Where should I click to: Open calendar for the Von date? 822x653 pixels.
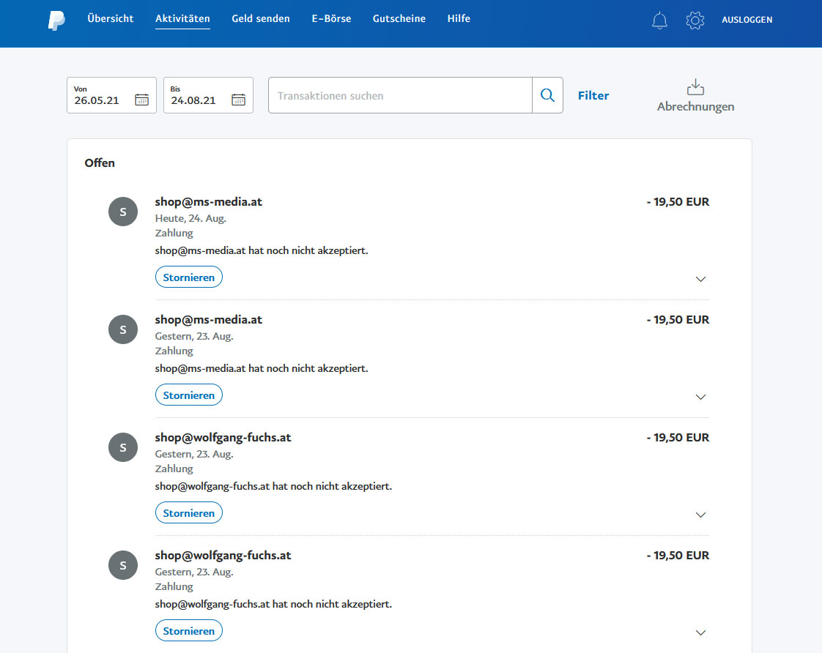[142, 100]
